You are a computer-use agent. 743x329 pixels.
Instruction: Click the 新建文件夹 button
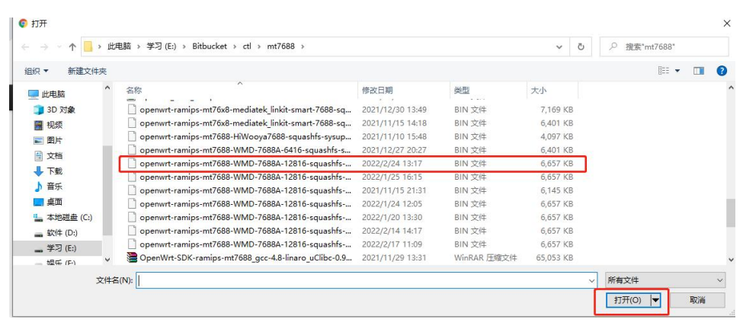coord(87,71)
